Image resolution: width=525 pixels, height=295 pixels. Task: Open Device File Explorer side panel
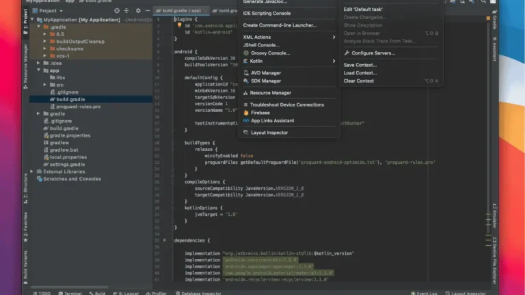click(x=494, y=261)
